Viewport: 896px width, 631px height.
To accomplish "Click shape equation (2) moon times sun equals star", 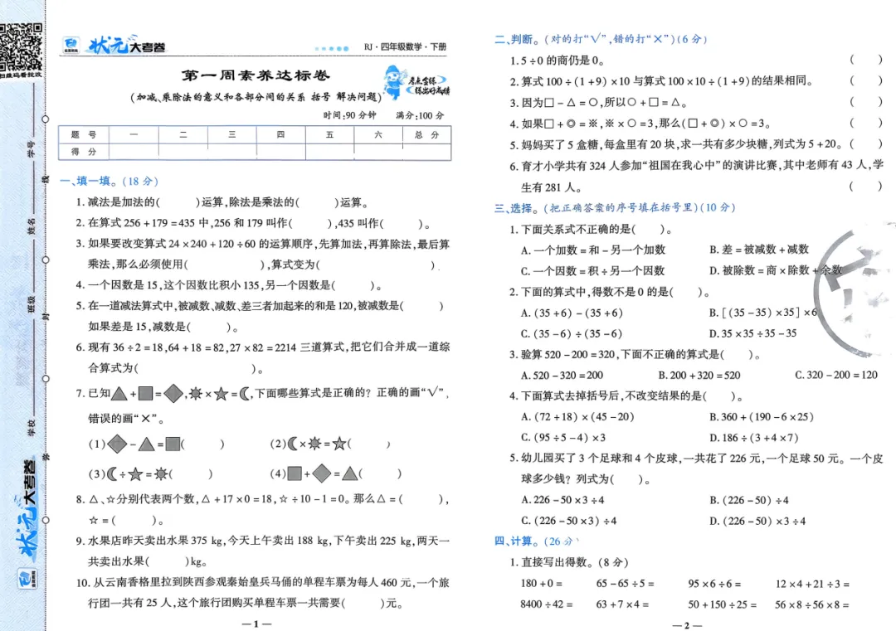I will [x=329, y=444].
